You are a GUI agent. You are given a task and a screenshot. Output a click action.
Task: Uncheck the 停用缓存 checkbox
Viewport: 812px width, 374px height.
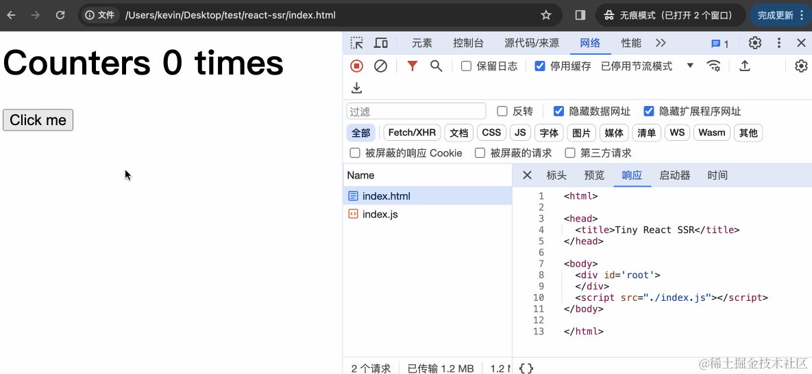540,66
